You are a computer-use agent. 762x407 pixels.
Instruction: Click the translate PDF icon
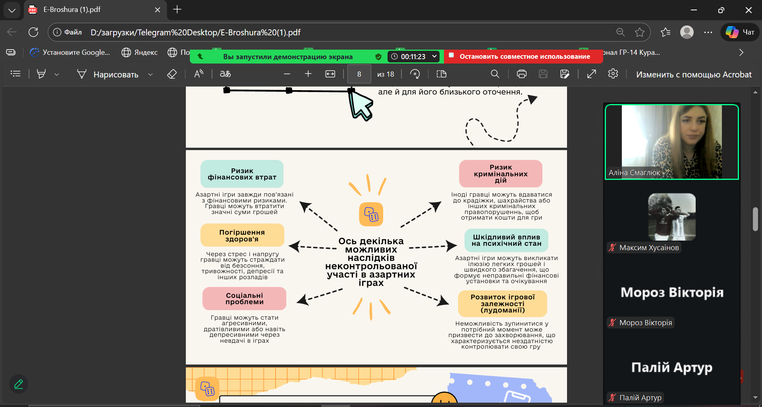[225, 74]
